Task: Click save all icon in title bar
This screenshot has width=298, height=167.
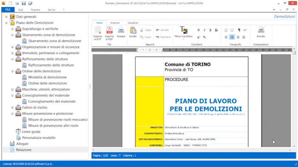Action: 30,3
